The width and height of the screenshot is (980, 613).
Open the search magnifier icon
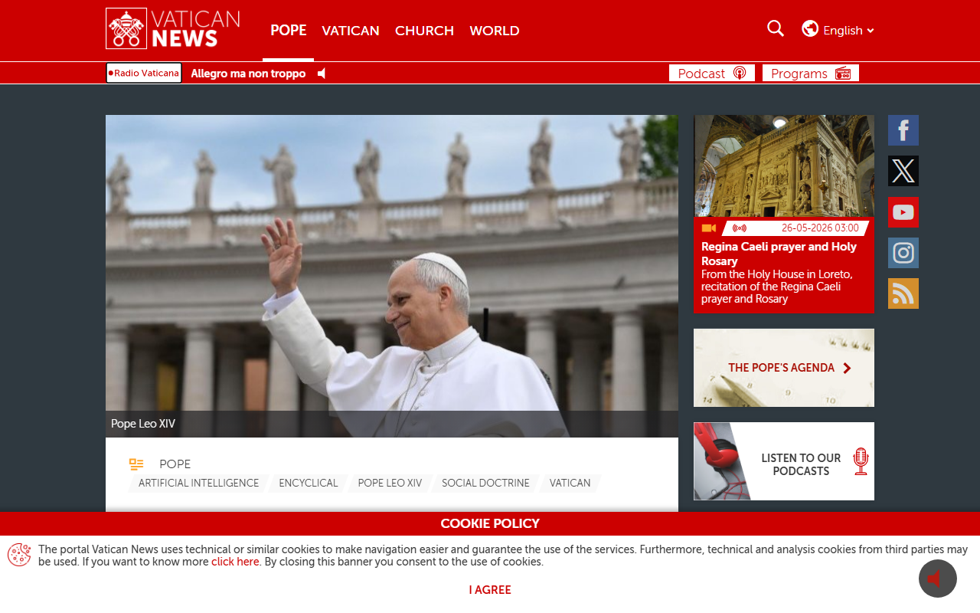(x=776, y=28)
